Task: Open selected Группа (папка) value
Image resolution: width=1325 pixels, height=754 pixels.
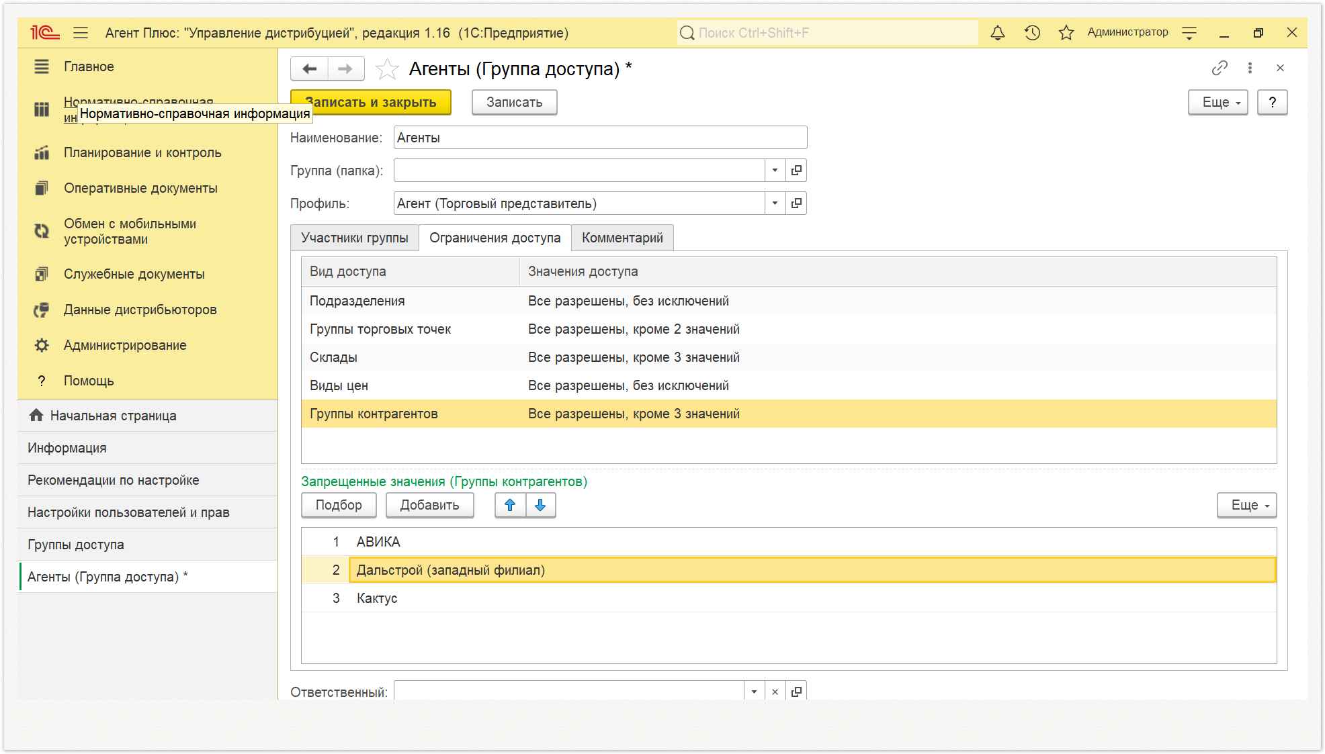Action: coord(796,170)
